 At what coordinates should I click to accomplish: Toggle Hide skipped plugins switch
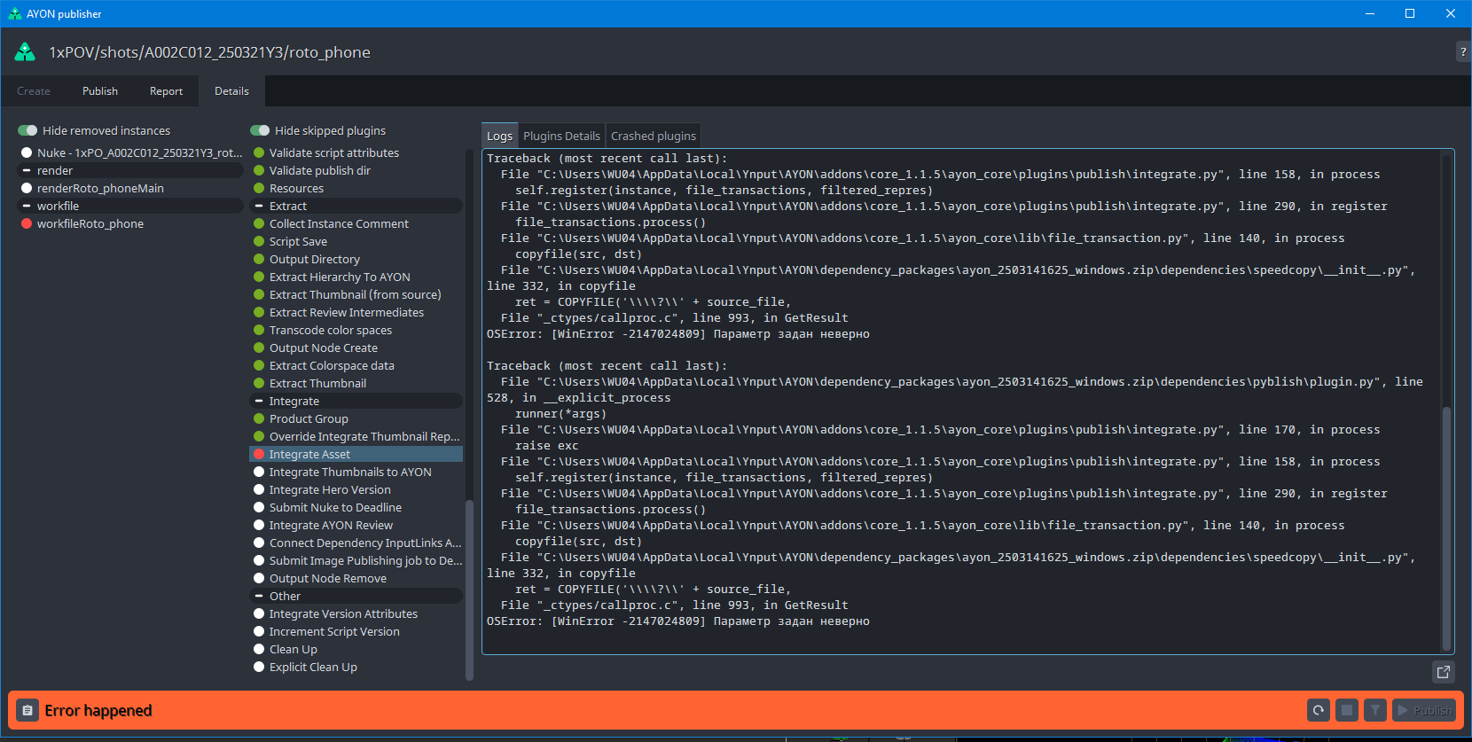pos(260,130)
